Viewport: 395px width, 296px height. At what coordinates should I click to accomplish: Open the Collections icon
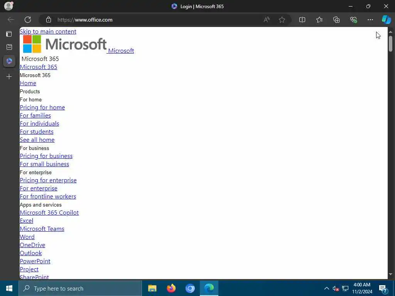point(336,20)
